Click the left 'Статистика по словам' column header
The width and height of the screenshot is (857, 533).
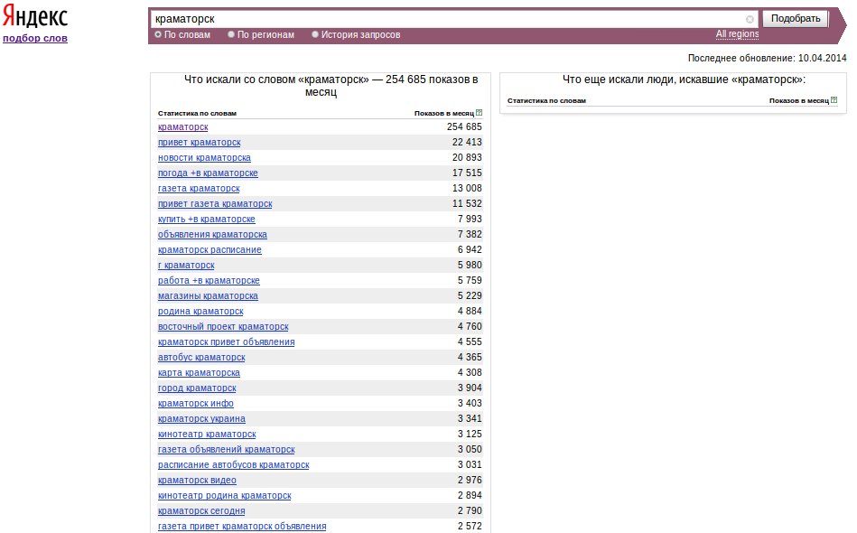tap(197, 113)
